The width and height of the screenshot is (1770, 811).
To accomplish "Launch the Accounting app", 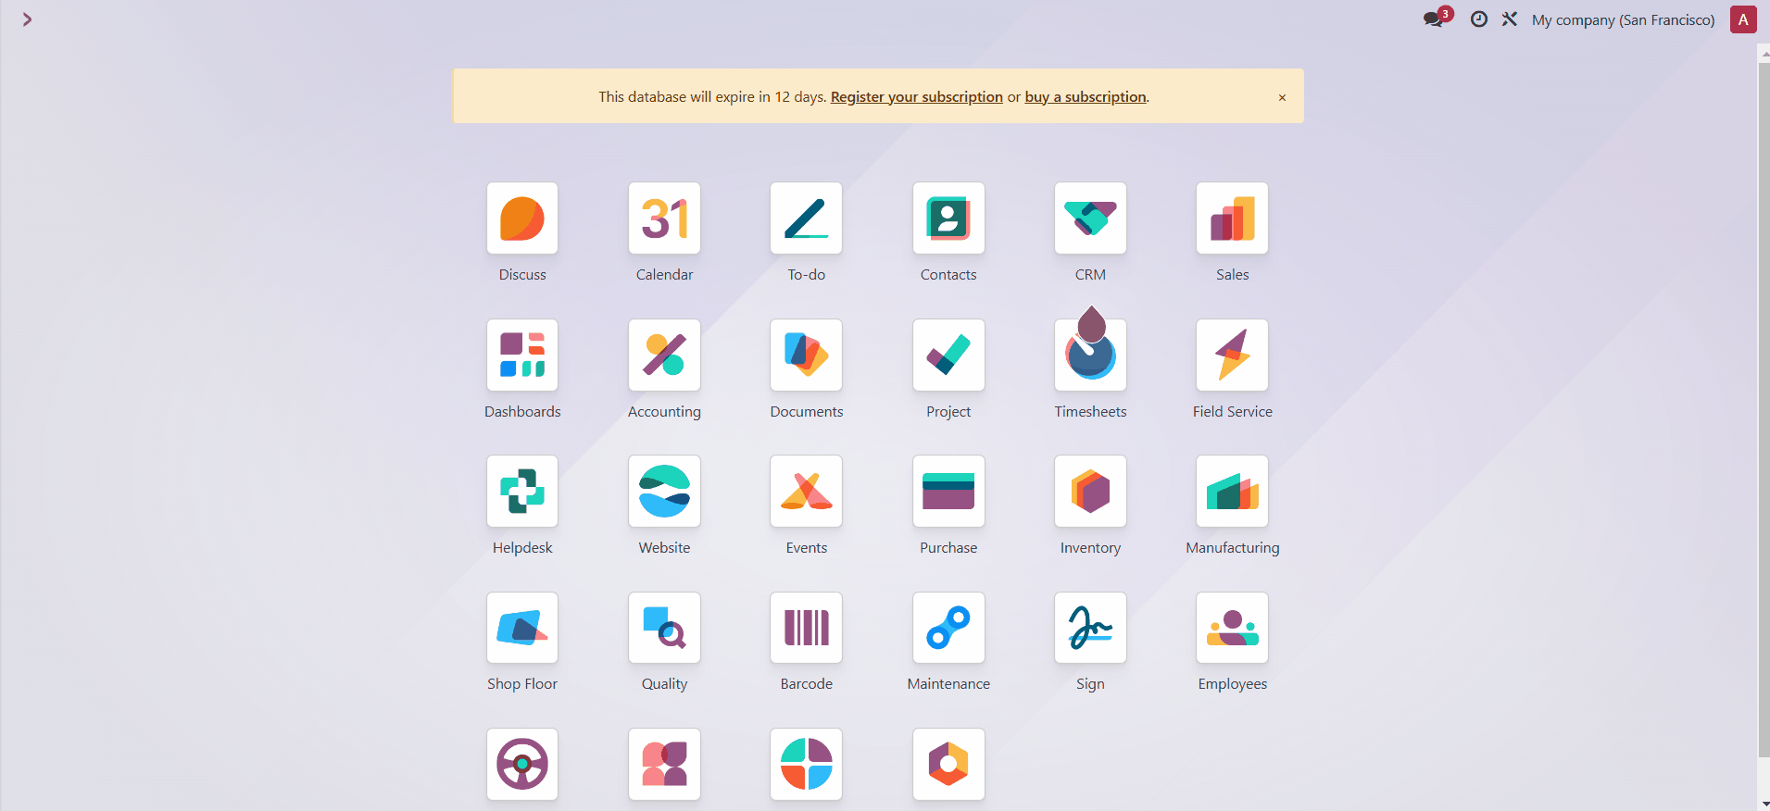I will (x=664, y=356).
